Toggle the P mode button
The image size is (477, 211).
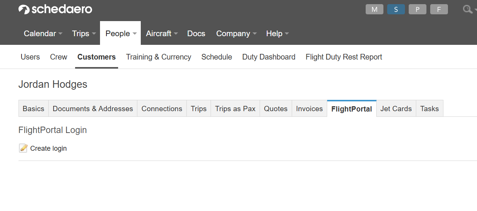[x=417, y=9]
